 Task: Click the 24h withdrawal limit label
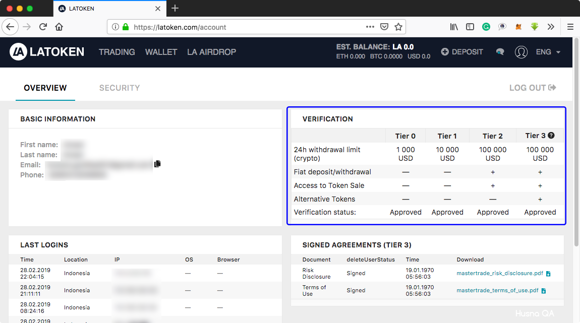click(327, 154)
